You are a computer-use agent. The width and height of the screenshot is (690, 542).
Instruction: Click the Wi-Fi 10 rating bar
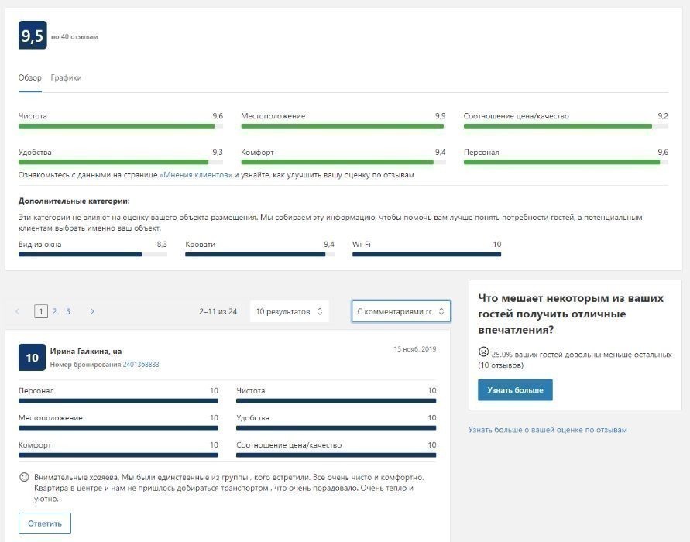[x=427, y=253]
